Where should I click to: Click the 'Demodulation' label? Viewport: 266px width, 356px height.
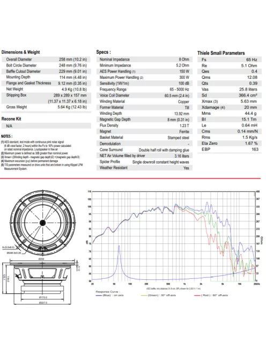tap(110, 144)
